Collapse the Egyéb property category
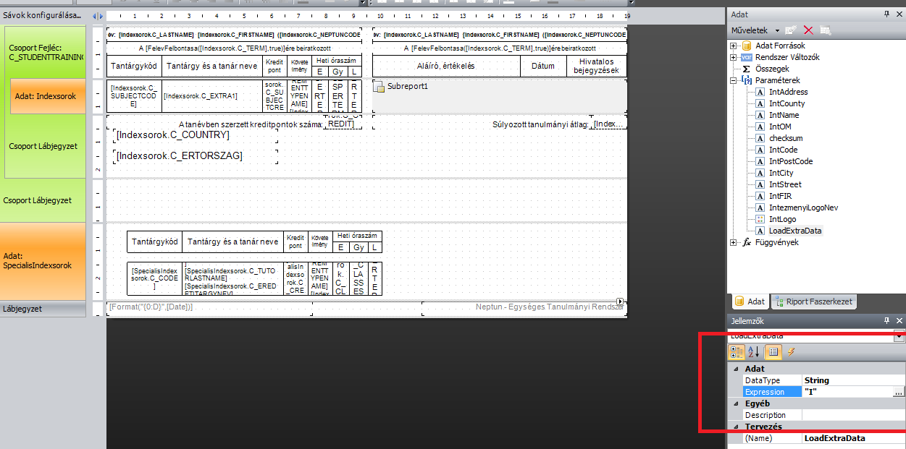 click(736, 403)
